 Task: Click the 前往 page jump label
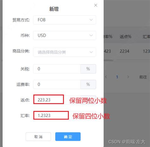click(x=143, y=77)
